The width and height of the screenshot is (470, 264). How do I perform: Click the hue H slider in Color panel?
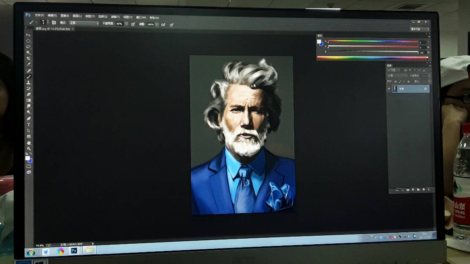[x=373, y=41]
